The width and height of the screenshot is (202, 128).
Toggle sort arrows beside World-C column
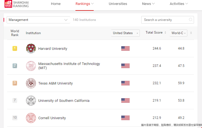point(191,33)
